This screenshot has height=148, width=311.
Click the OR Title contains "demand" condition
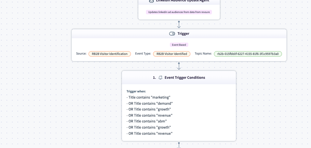150,103
